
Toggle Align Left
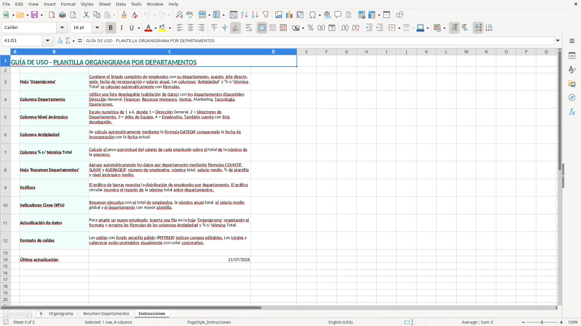click(180, 28)
